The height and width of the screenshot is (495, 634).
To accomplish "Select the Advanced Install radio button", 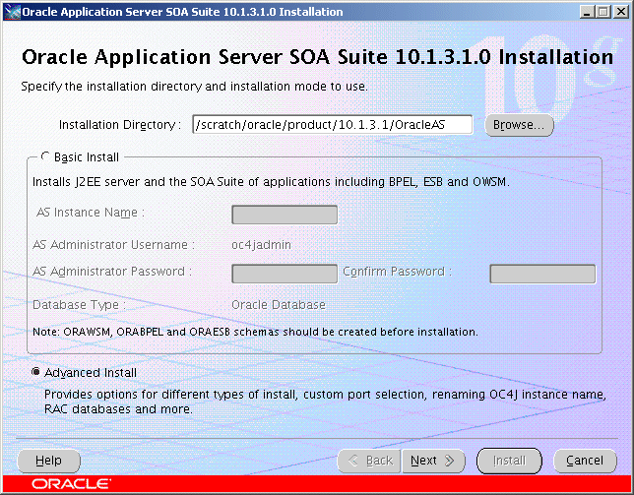I will (x=35, y=372).
